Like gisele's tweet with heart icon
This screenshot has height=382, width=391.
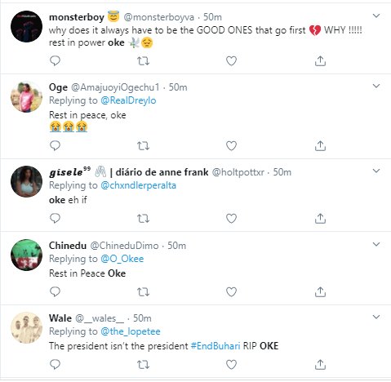(x=231, y=219)
